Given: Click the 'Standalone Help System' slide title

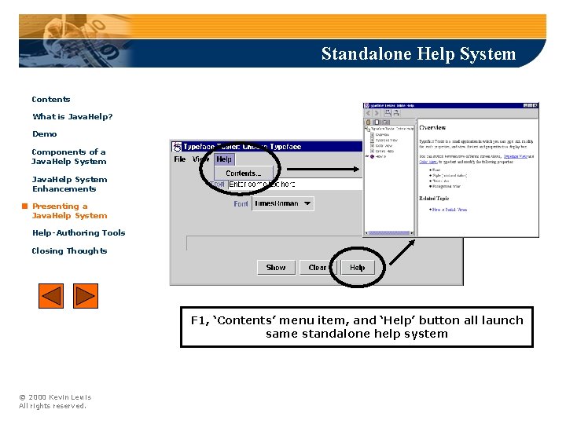Looking at the screenshot, I should (x=418, y=54).
